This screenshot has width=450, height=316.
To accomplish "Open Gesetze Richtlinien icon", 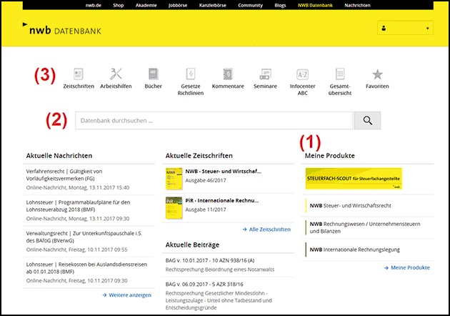I will 191,74.
